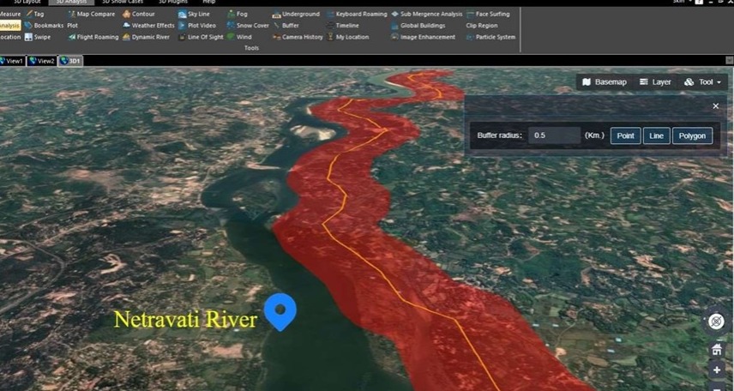This screenshot has height=391, width=734.
Task: Open the Help menu
Action: pos(208,3)
